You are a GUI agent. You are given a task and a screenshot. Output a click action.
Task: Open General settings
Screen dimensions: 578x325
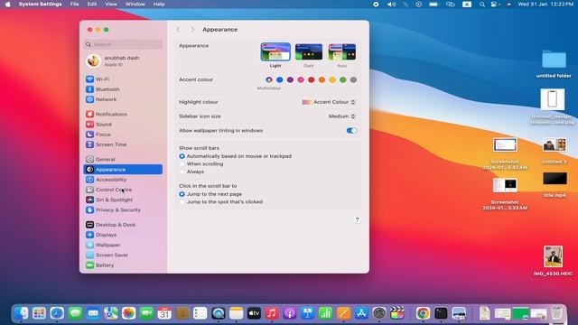pyautogui.click(x=123, y=159)
